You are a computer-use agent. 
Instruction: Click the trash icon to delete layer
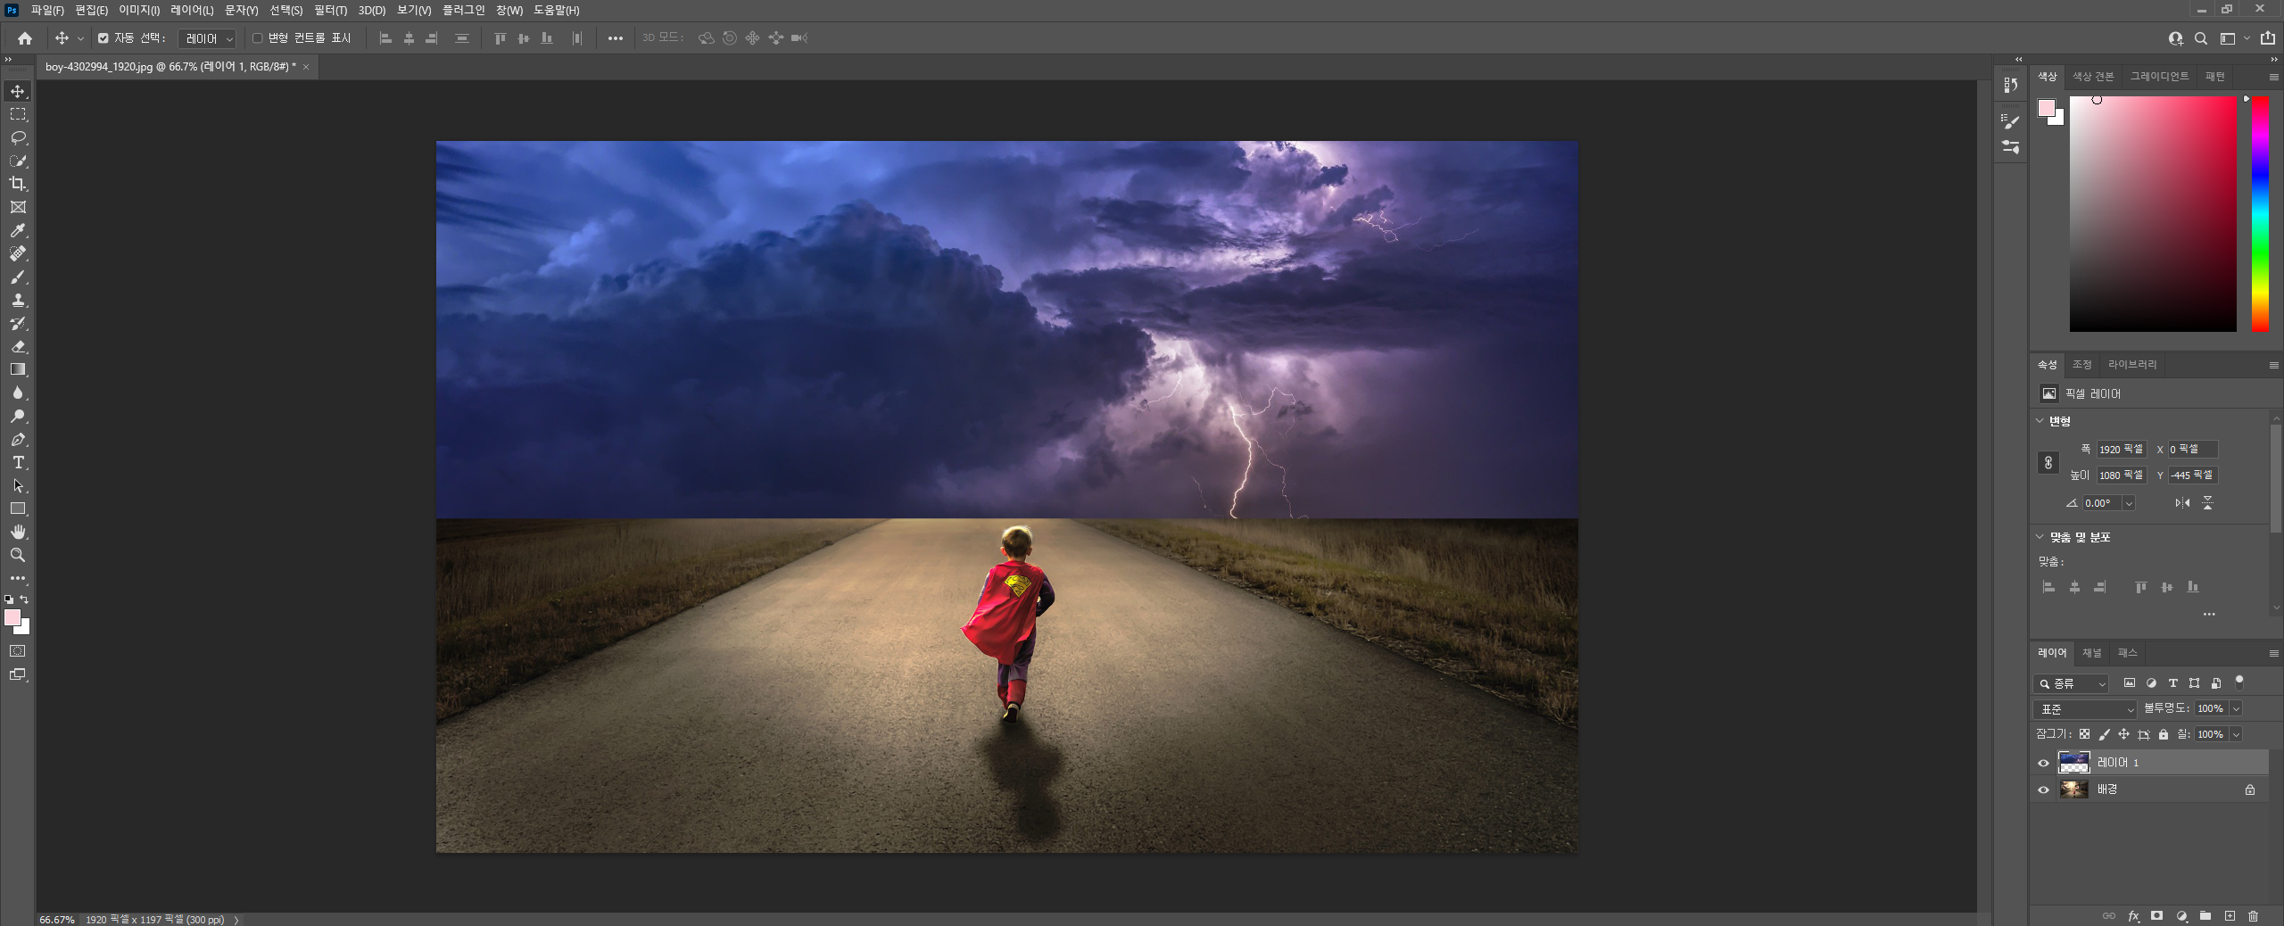(x=2253, y=916)
